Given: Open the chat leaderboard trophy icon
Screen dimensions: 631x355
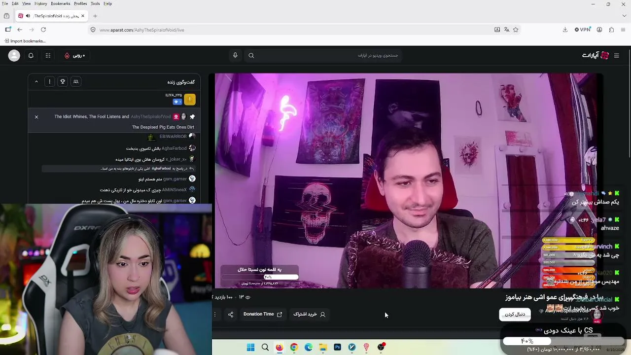Looking at the screenshot, I should [63, 81].
